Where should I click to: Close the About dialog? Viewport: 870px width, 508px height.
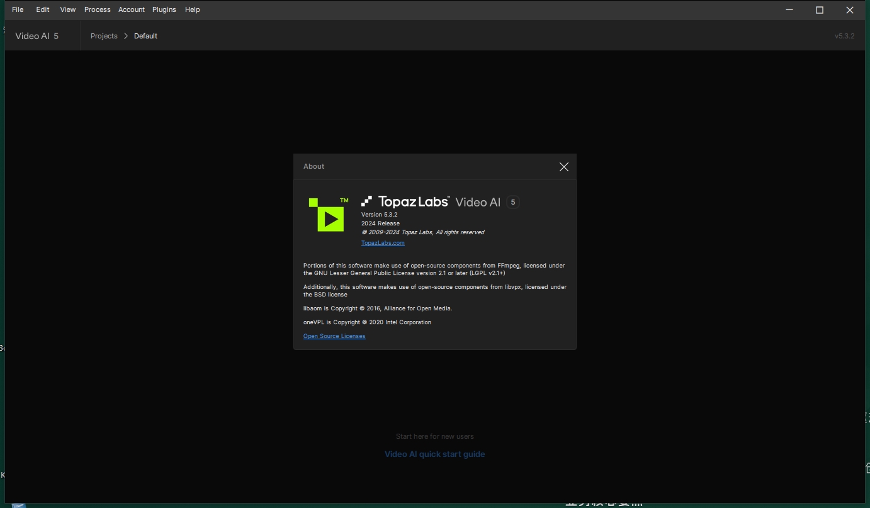pos(564,167)
